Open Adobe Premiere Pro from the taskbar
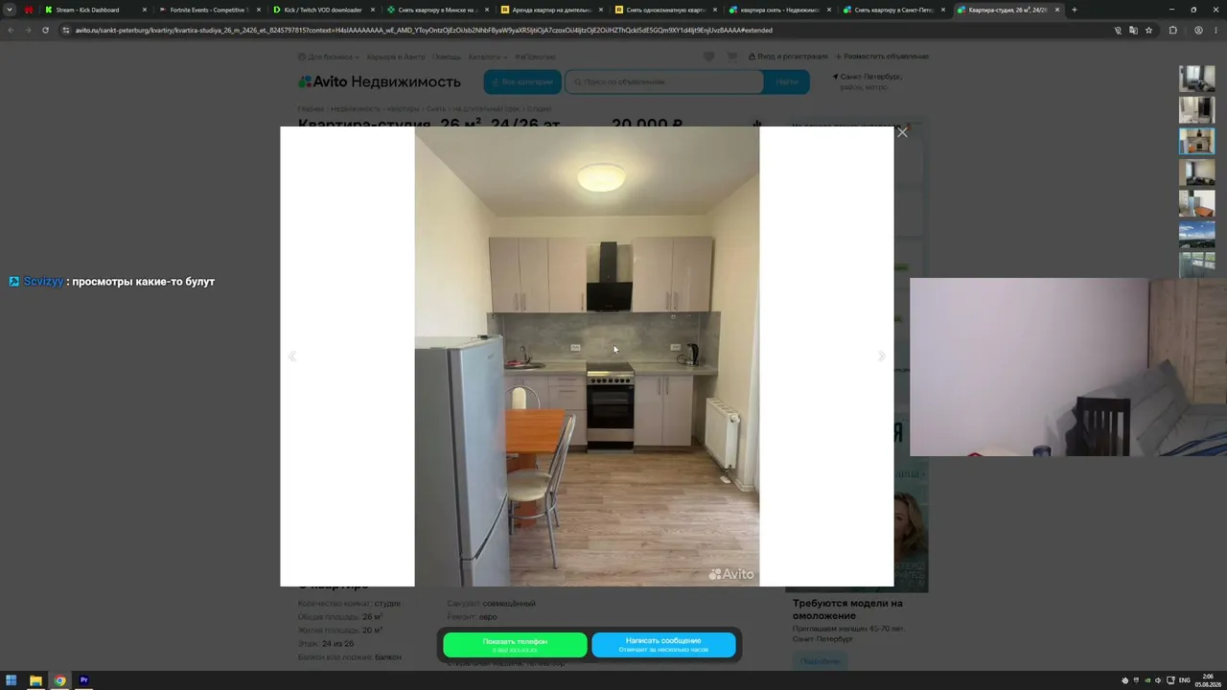The width and height of the screenshot is (1227, 690). coord(83,680)
